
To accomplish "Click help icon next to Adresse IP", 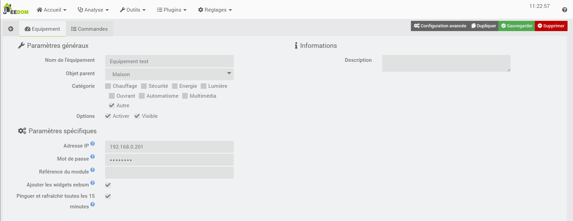I will point(92,144).
